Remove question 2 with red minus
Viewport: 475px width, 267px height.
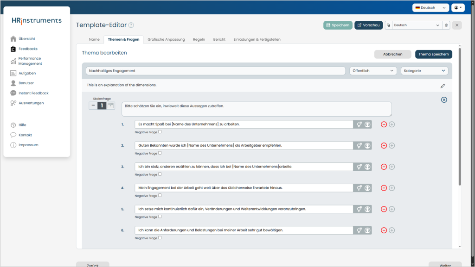coord(384,146)
